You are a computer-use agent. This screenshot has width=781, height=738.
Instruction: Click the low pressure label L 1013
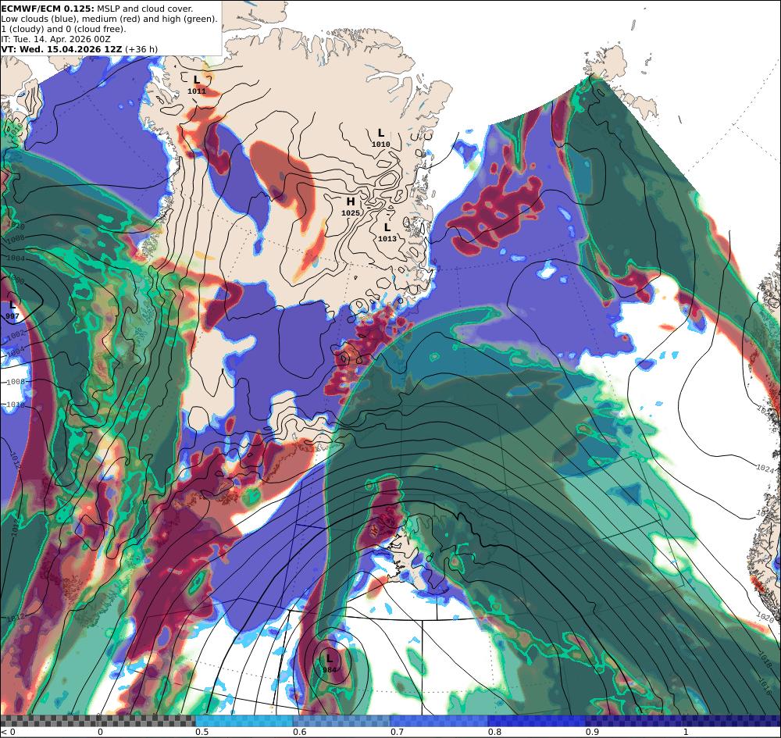387,233
